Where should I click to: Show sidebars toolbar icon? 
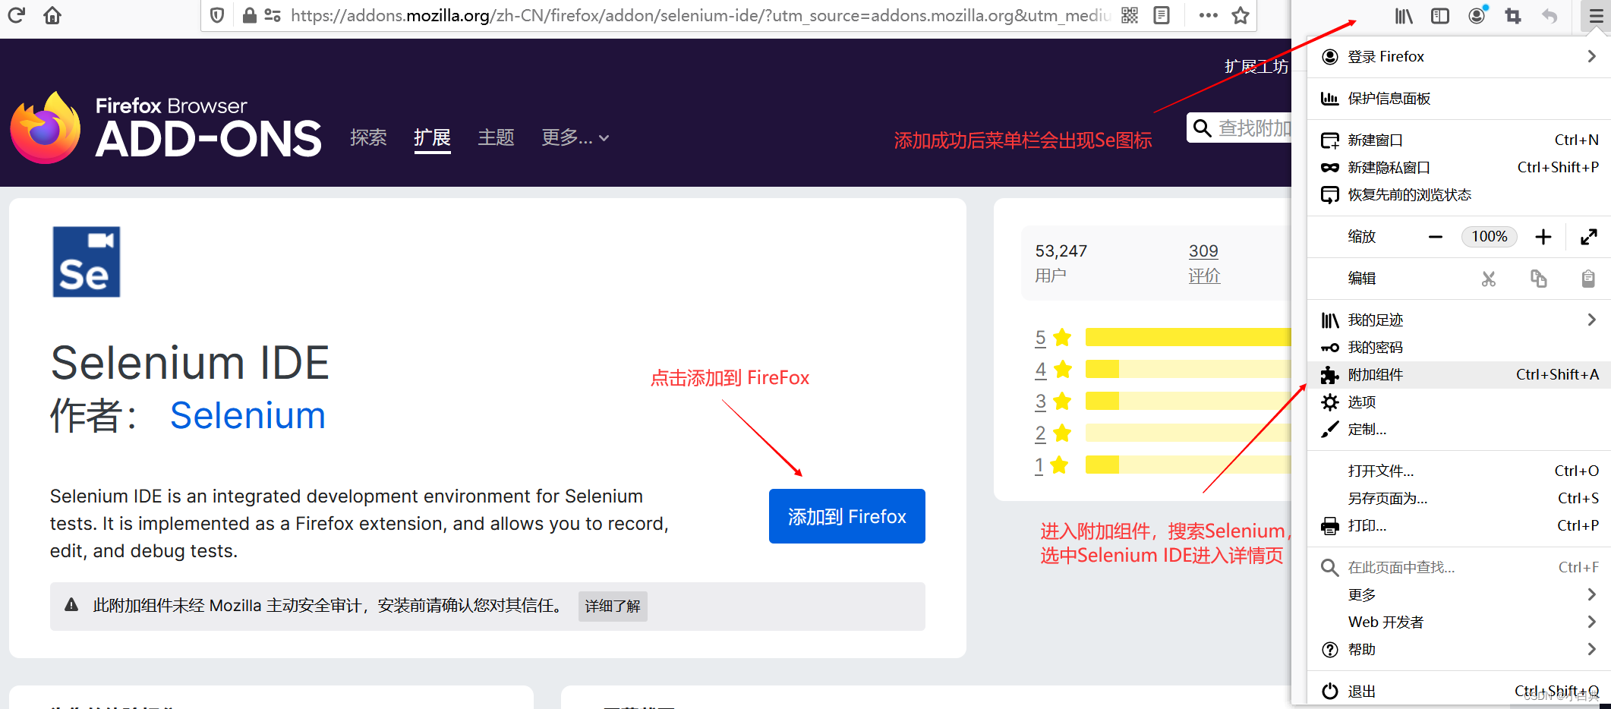1440,16
